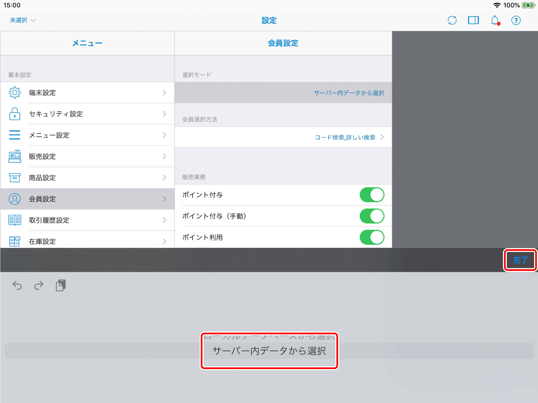
Task: Open the split panel view icon
Action: (473, 20)
